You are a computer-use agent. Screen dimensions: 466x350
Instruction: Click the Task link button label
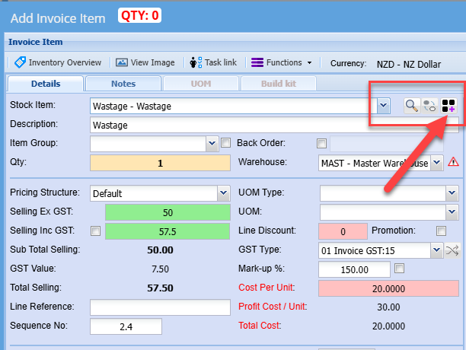pyautogui.click(x=221, y=62)
